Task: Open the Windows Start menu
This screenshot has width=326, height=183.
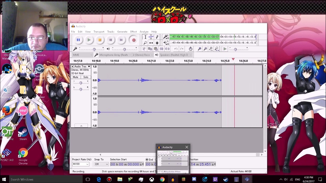Action: (x=4, y=179)
